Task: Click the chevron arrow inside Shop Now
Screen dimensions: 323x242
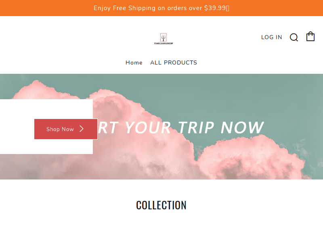Action: pos(82,129)
